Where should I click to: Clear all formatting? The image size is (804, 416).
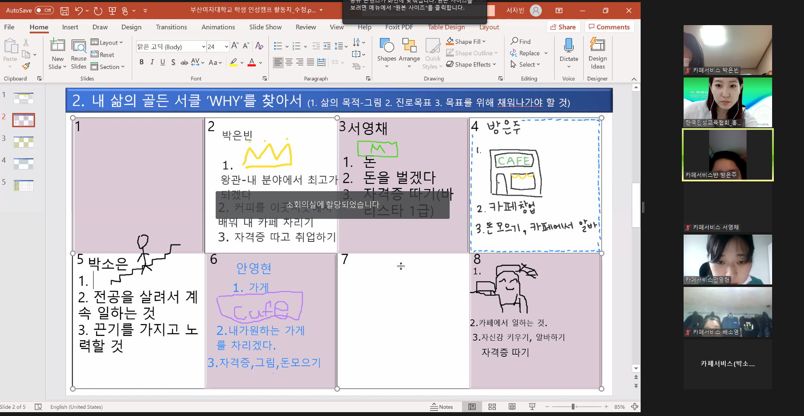click(x=259, y=46)
